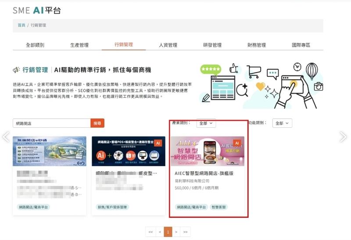Click the hot air balloon illustration
The height and width of the screenshot is (240, 351).
tap(312, 71)
